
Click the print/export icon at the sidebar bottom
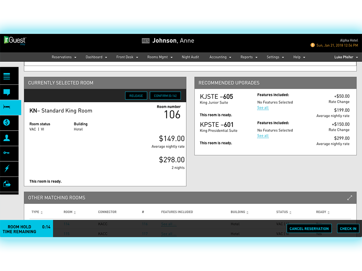[9, 184]
